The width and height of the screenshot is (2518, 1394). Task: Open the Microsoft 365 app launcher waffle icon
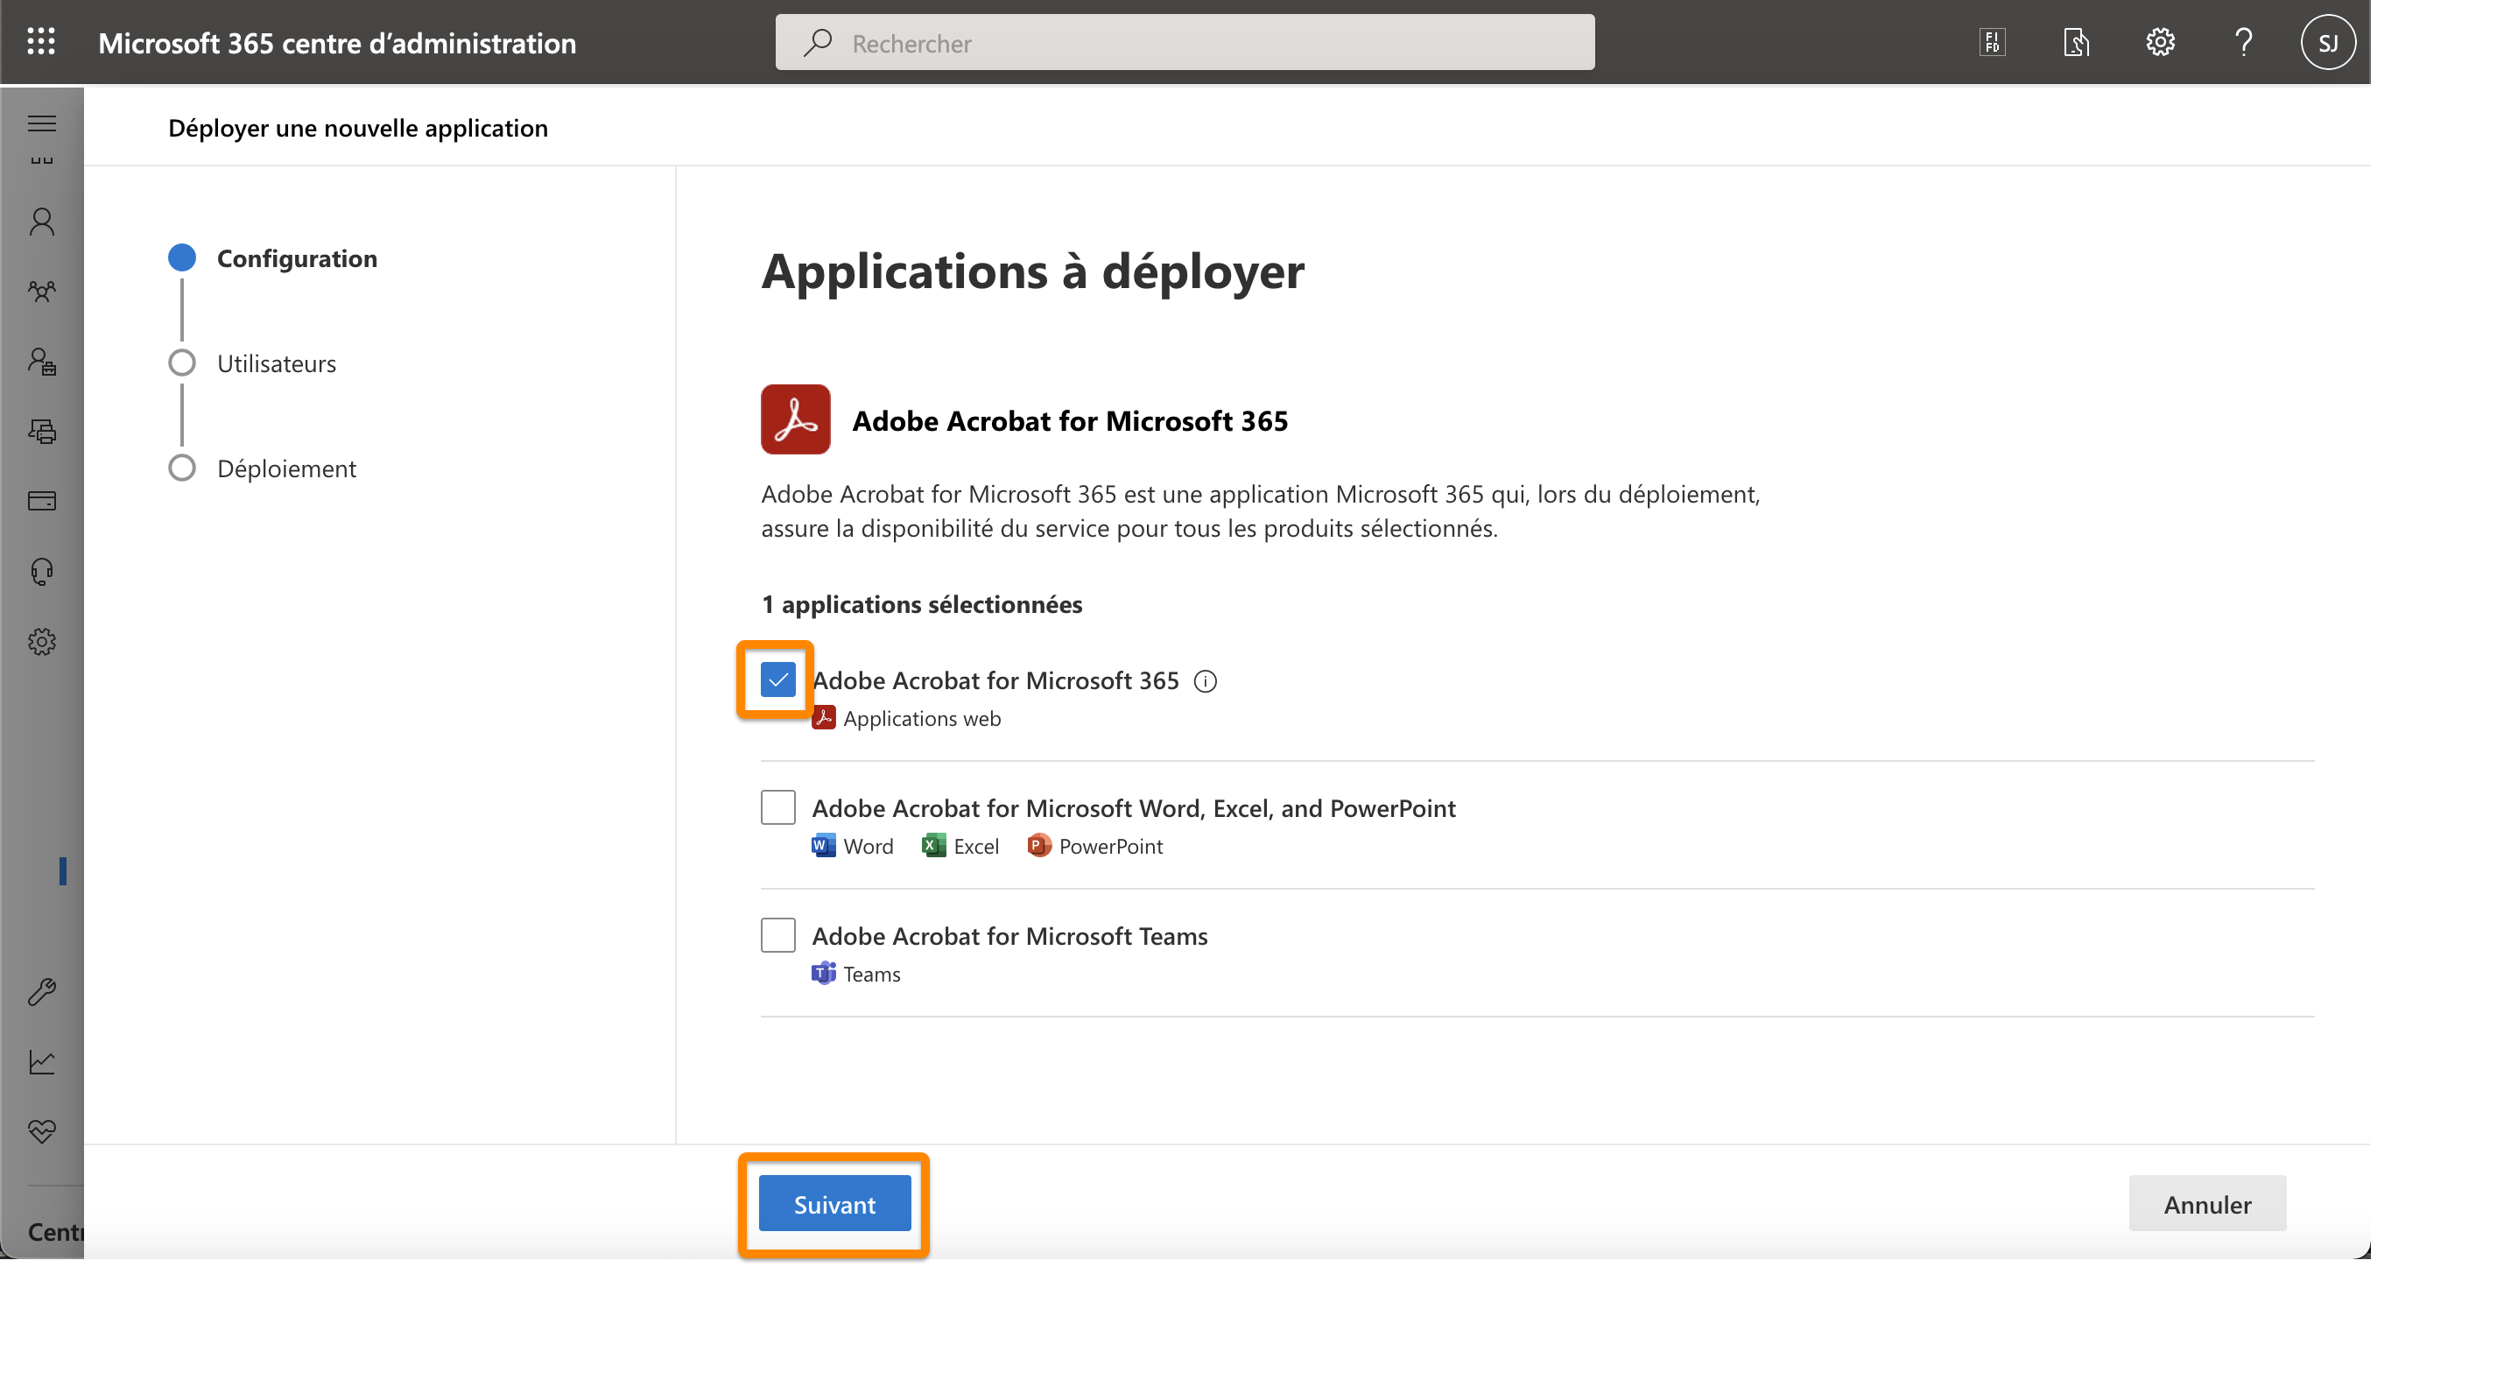(41, 42)
